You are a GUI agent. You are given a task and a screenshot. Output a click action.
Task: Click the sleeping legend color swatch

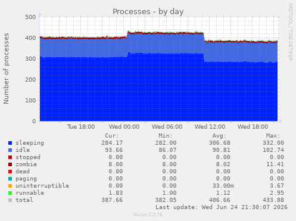click(10, 143)
